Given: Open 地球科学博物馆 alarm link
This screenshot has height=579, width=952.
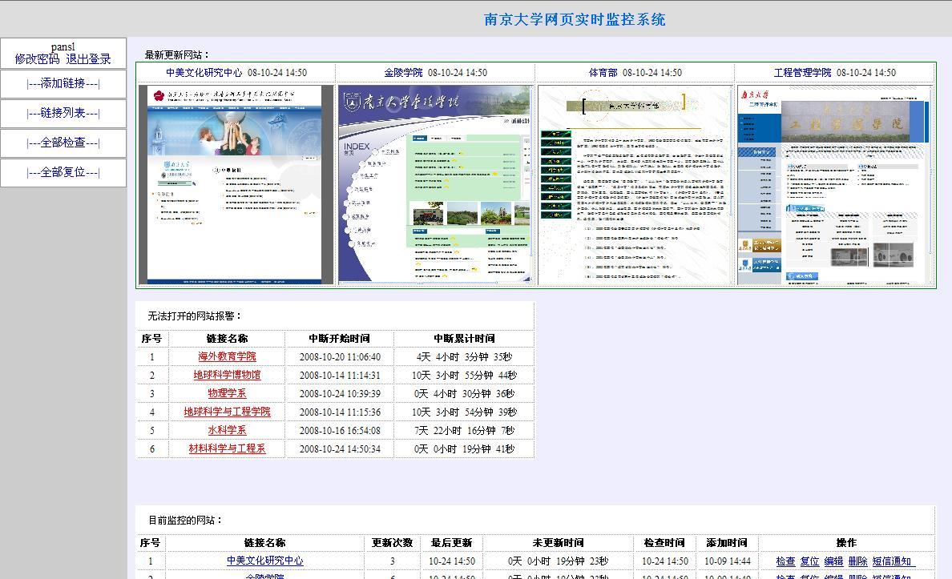Looking at the screenshot, I should [227, 375].
